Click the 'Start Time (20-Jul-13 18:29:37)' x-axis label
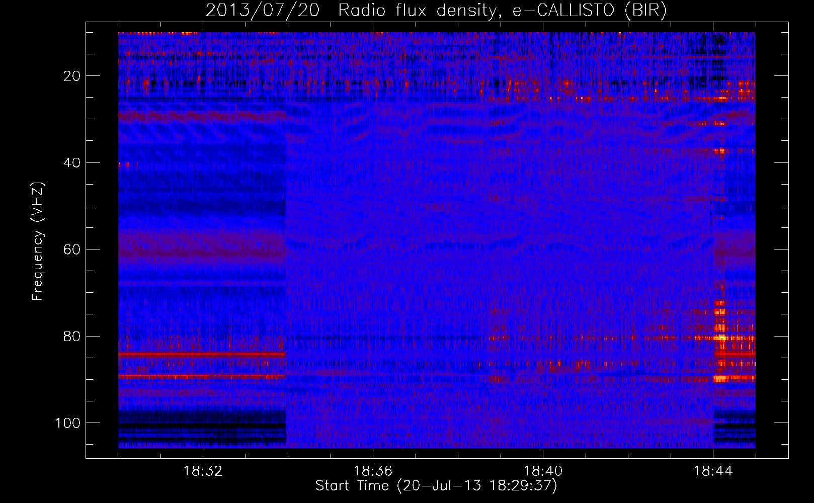Viewport: 814px width, 503px height. click(436, 486)
